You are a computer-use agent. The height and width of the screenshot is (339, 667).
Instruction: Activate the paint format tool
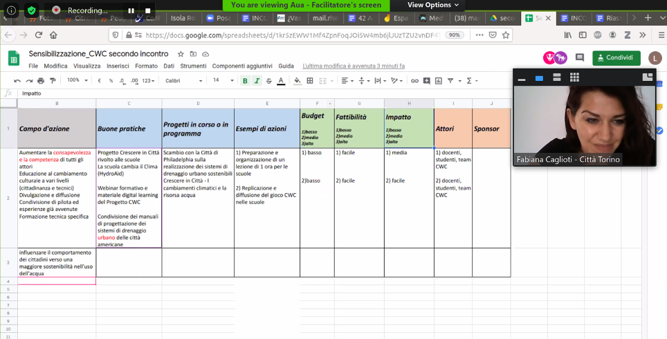coord(53,80)
